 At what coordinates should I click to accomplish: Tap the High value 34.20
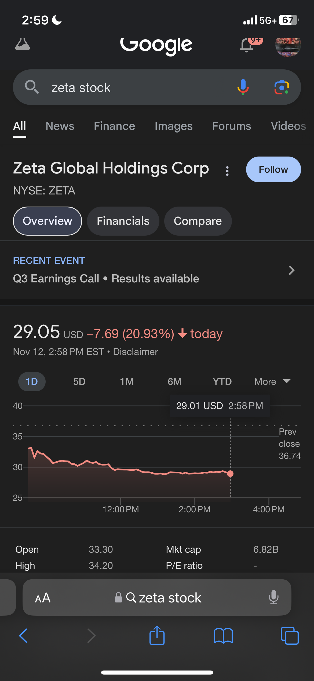tap(101, 566)
